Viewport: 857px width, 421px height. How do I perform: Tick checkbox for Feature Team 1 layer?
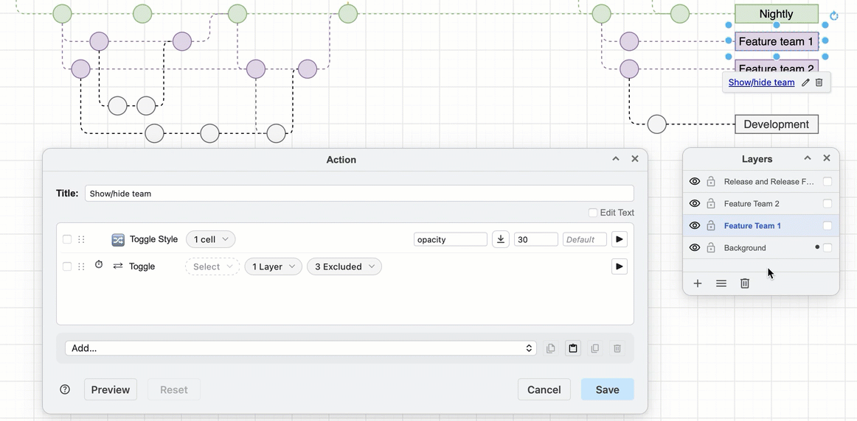coord(827,226)
